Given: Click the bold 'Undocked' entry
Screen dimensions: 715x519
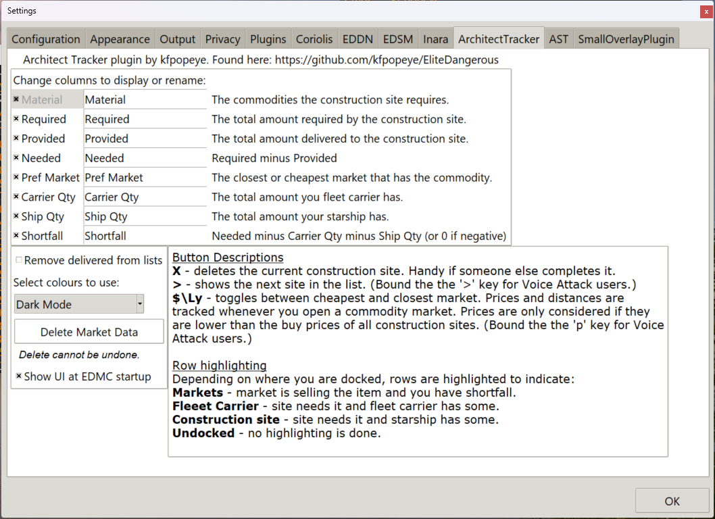Looking at the screenshot, I should [203, 433].
